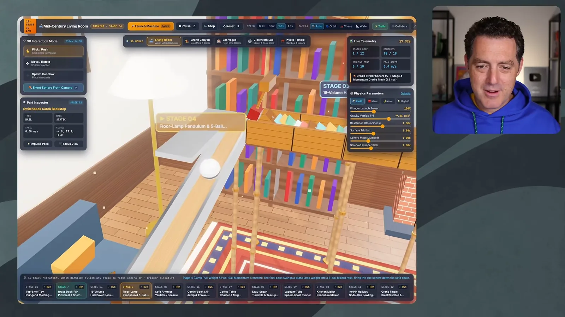Screen dimensions: 565x317
Task: Choose Flick / Push interaction mode
Action: click(53, 51)
